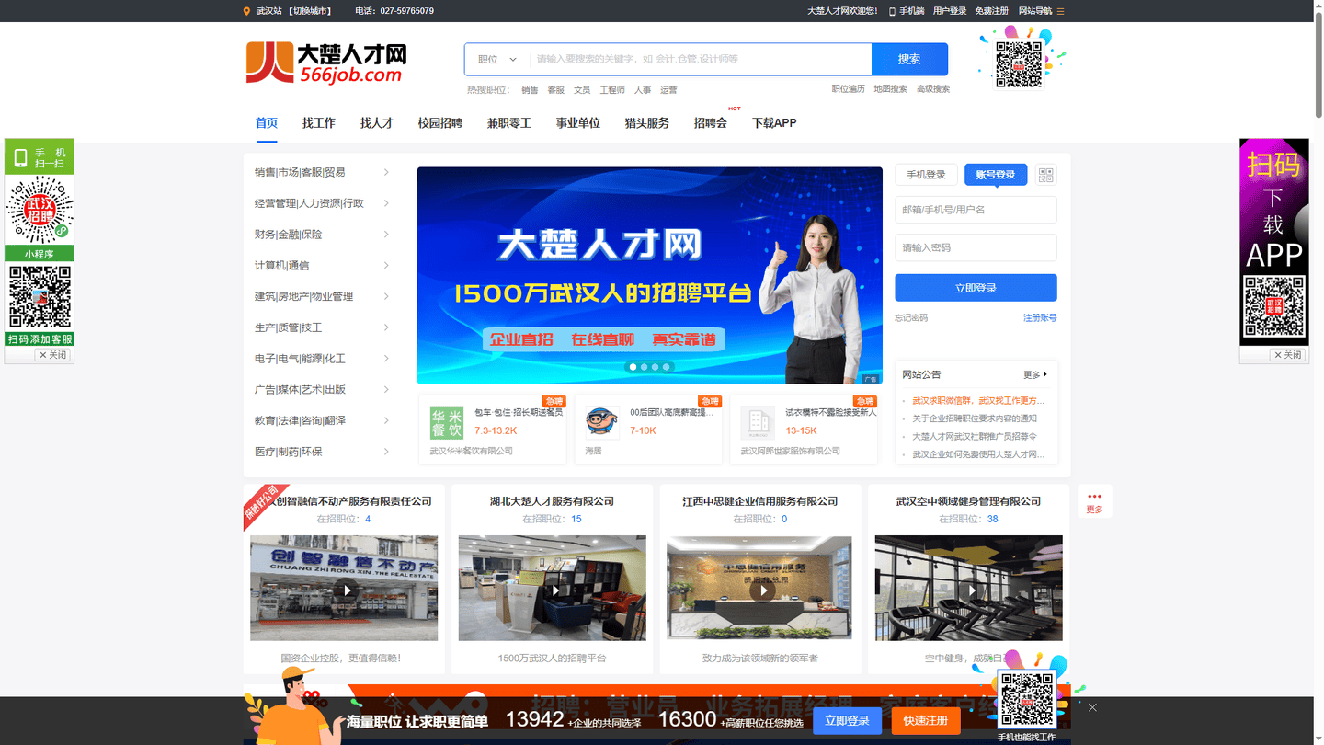This screenshot has width=1324, height=745.
Task: Play the 湖北大楚人才服务 company video
Action: pos(554,590)
